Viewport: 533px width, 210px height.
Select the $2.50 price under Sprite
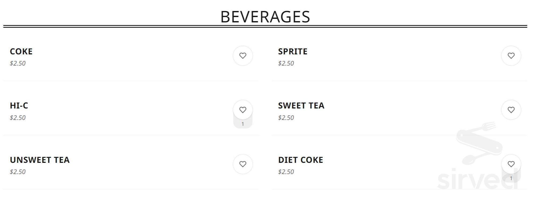(x=286, y=63)
